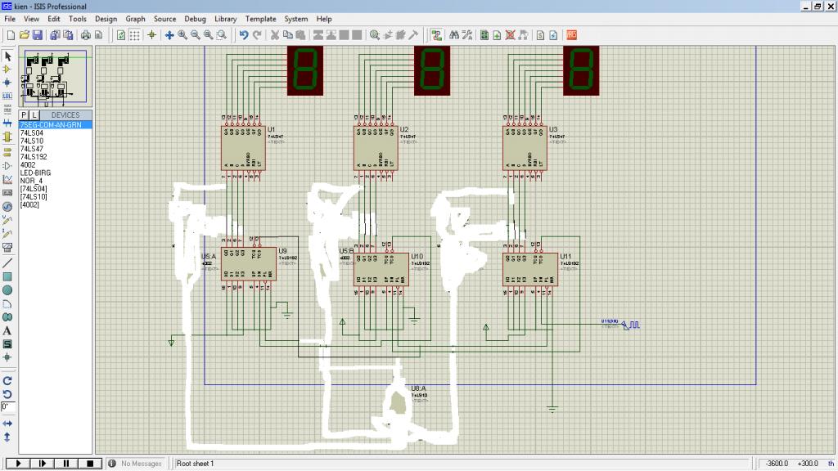Open the Design menu

pyautogui.click(x=106, y=19)
